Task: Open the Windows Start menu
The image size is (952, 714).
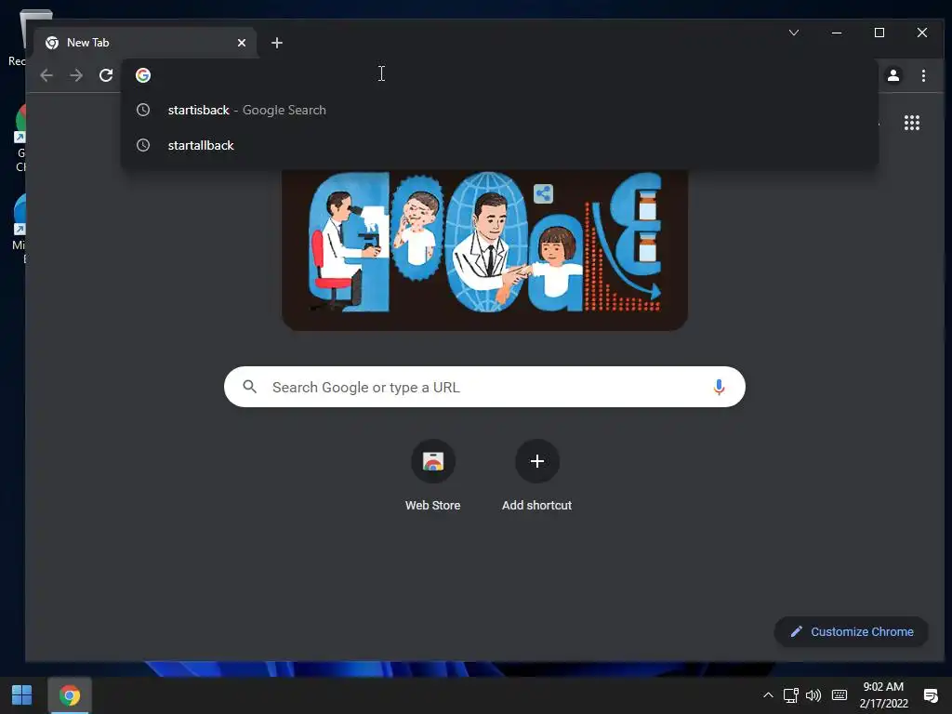Action: click(22, 695)
